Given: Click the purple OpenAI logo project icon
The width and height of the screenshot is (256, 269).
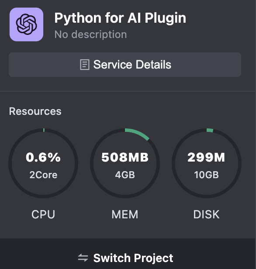Looking at the screenshot, I should tap(26, 24).
